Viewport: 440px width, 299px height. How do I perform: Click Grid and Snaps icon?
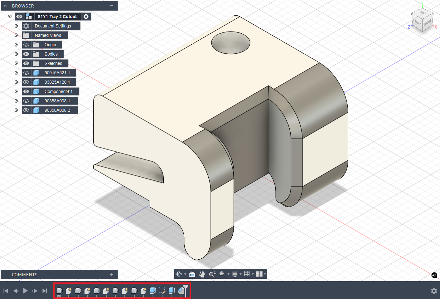(x=247, y=274)
